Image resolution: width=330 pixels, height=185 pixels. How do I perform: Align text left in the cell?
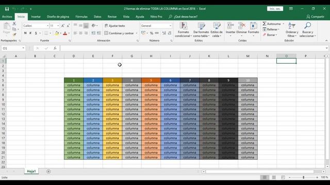point(75,33)
